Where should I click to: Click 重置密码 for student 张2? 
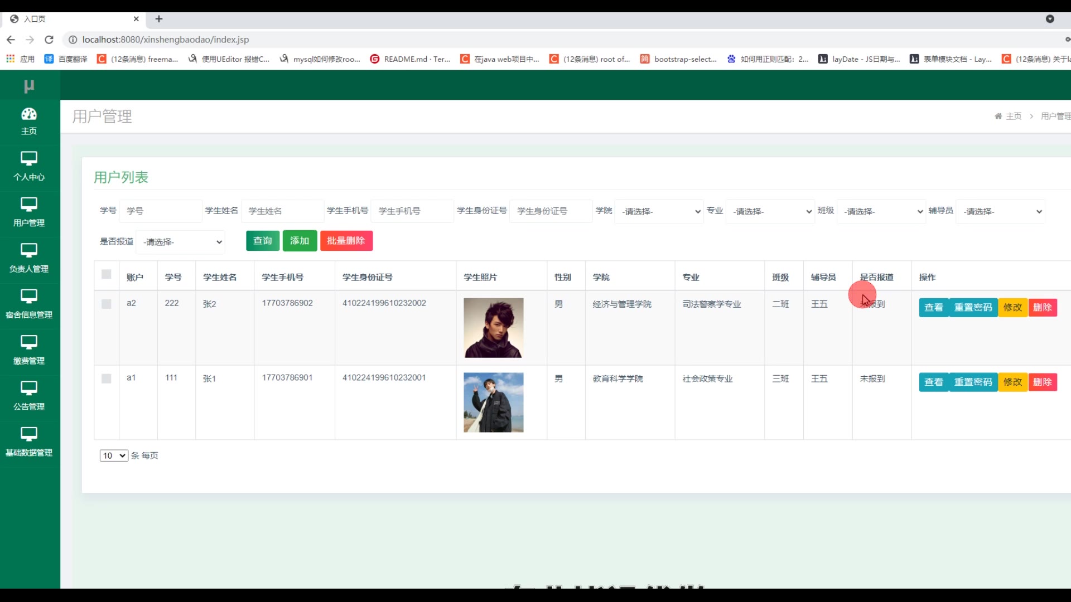973,308
